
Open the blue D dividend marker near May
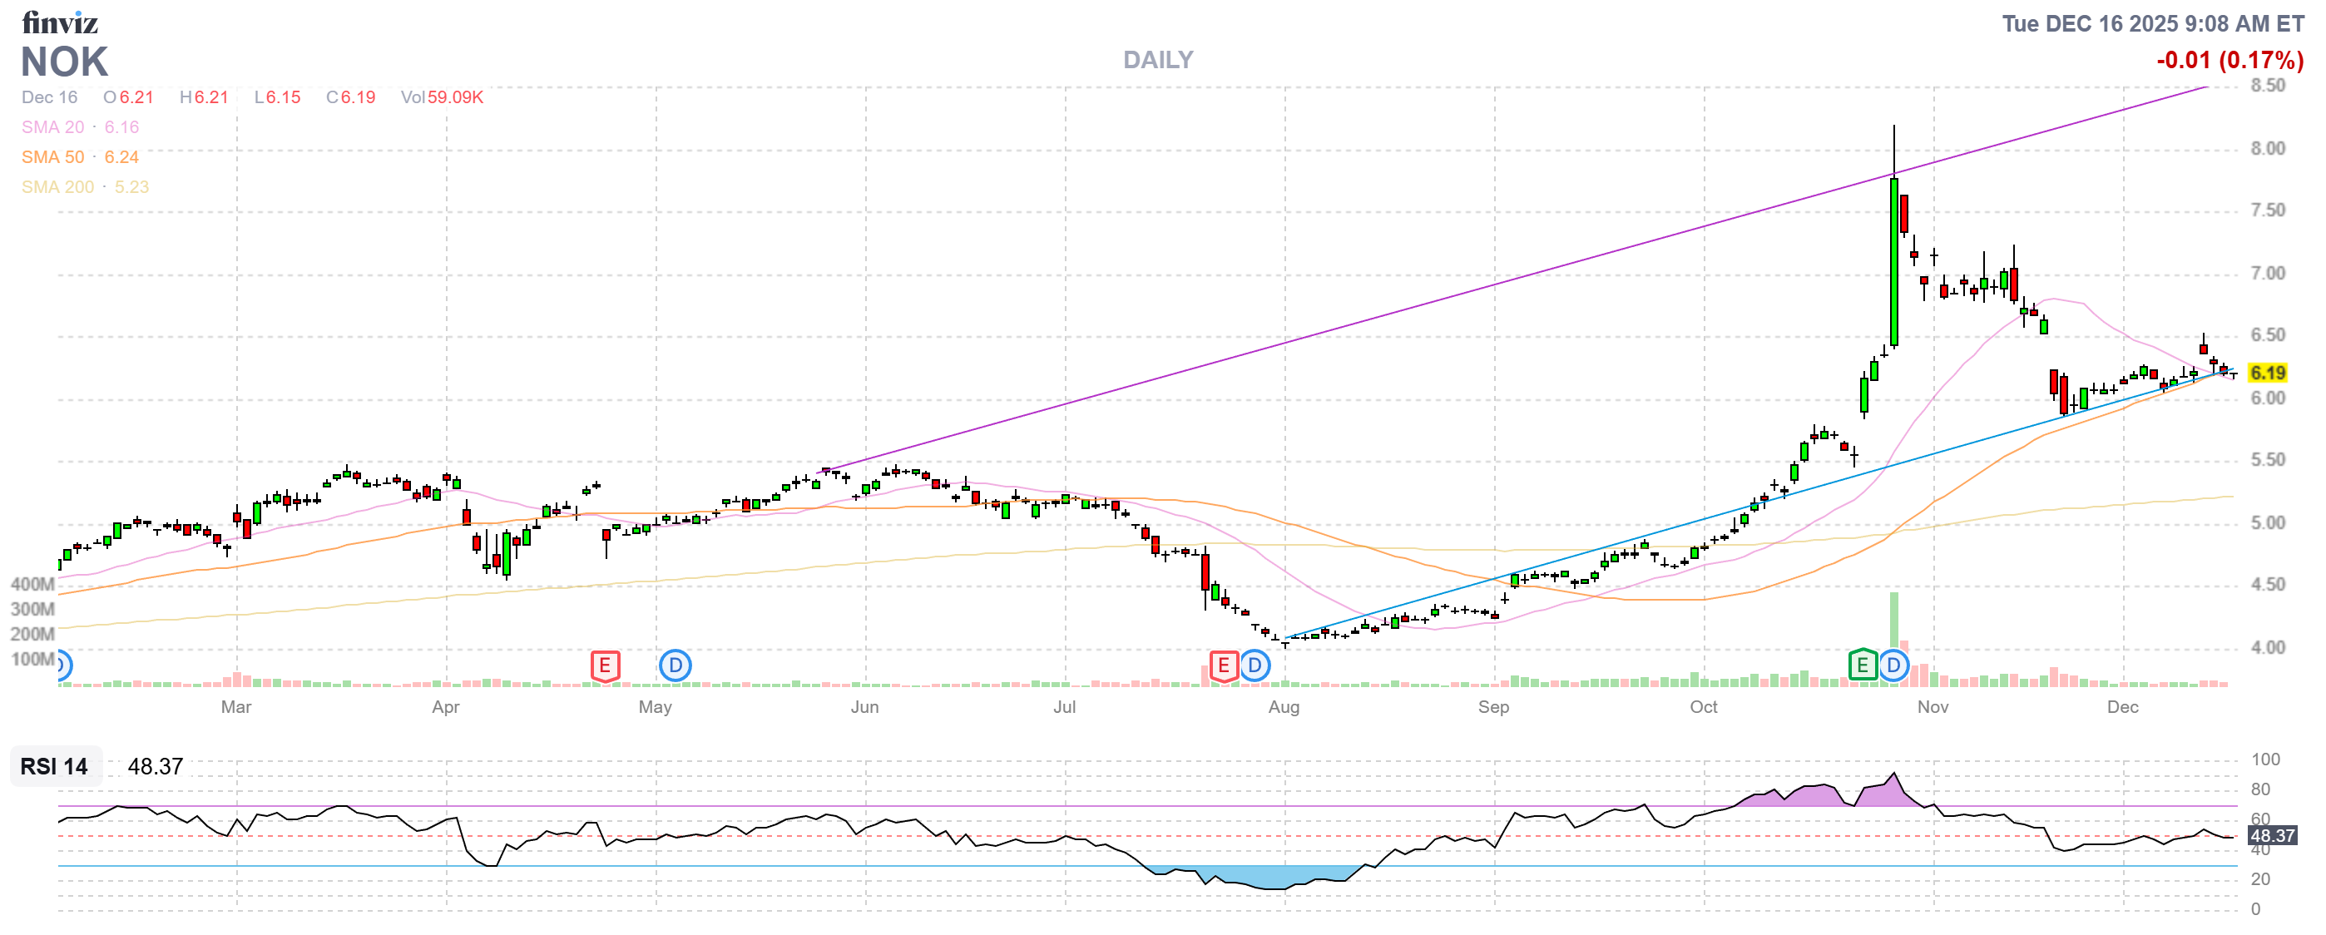click(676, 665)
